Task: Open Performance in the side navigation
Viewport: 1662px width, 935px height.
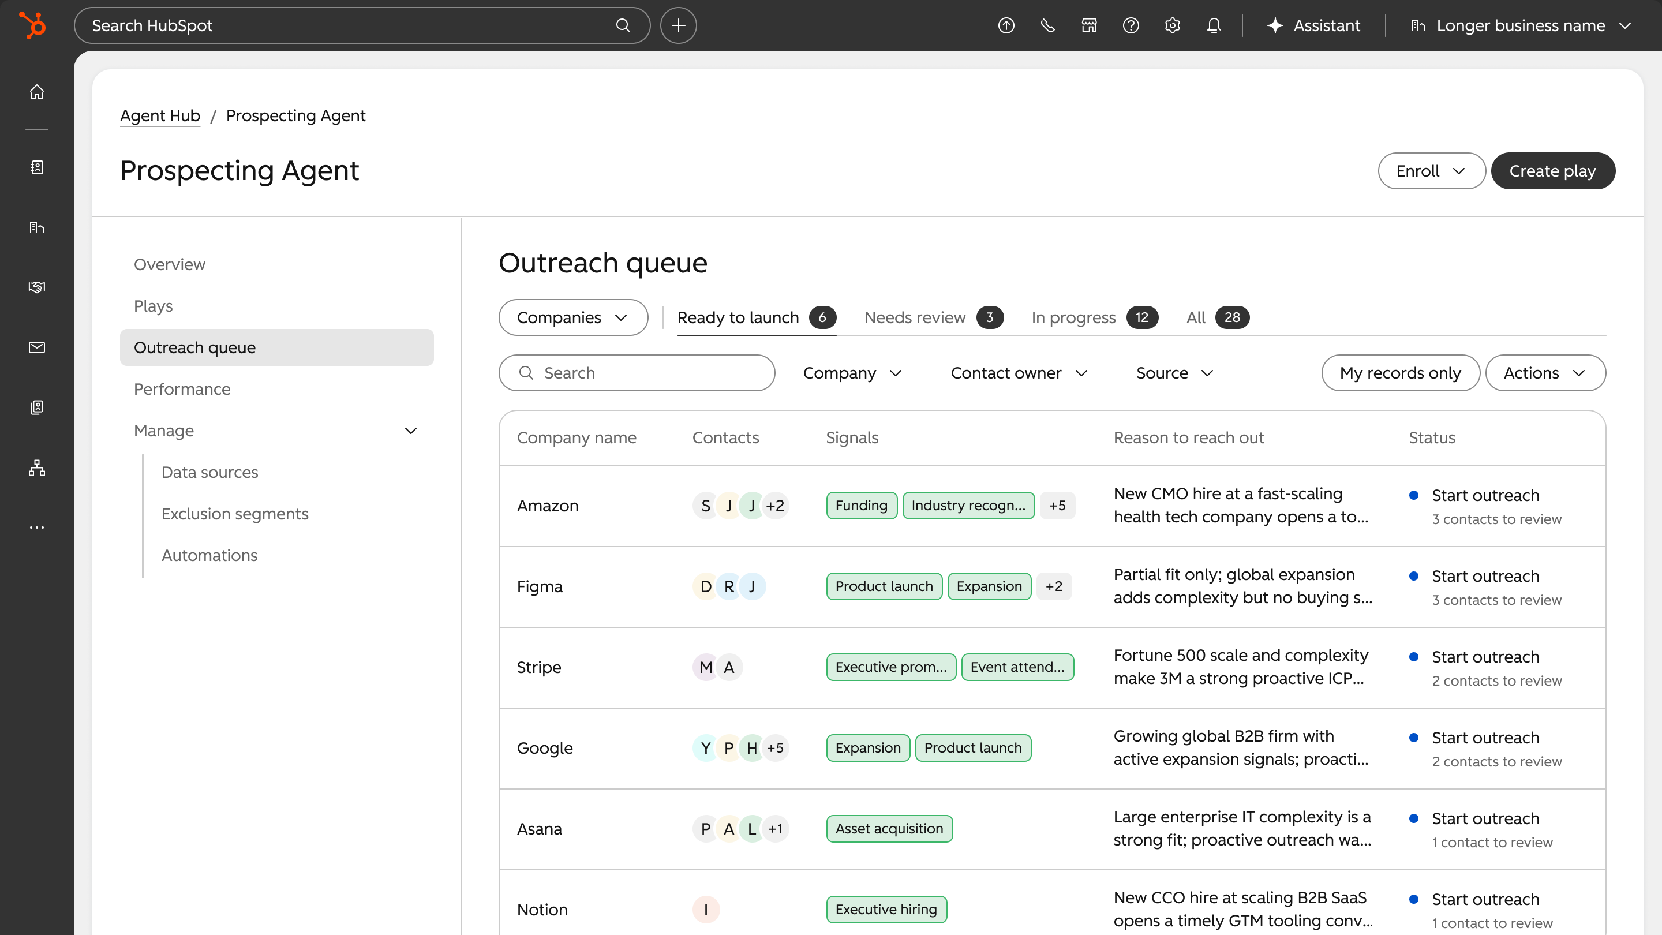Action: point(277,389)
